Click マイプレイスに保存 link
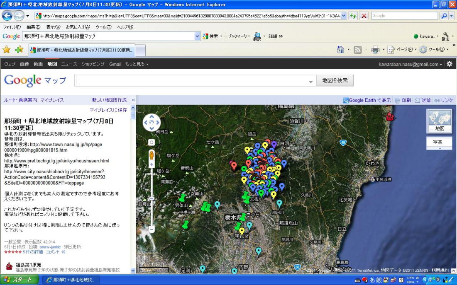Image resolution: width=457 pixels, height=285 pixels. click(108, 110)
